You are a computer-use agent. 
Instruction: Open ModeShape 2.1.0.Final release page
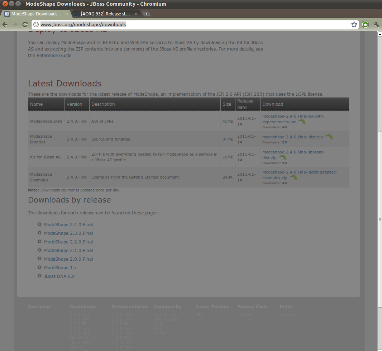(x=68, y=250)
